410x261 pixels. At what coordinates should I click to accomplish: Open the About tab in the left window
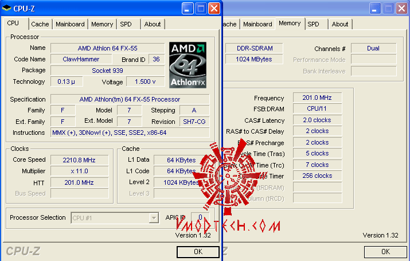[x=153, y=24]
